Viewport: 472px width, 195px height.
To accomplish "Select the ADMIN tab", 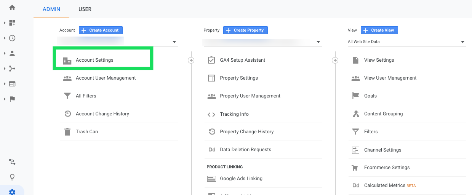I will pos(51,9).
